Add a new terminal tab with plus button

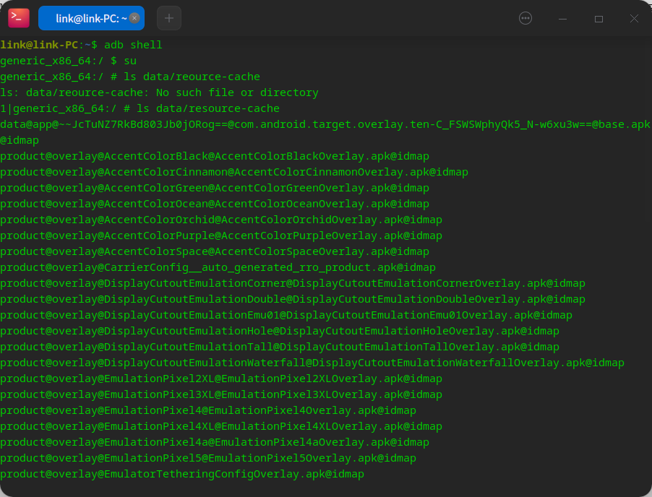pyautogui.click(x=169, y=18)
